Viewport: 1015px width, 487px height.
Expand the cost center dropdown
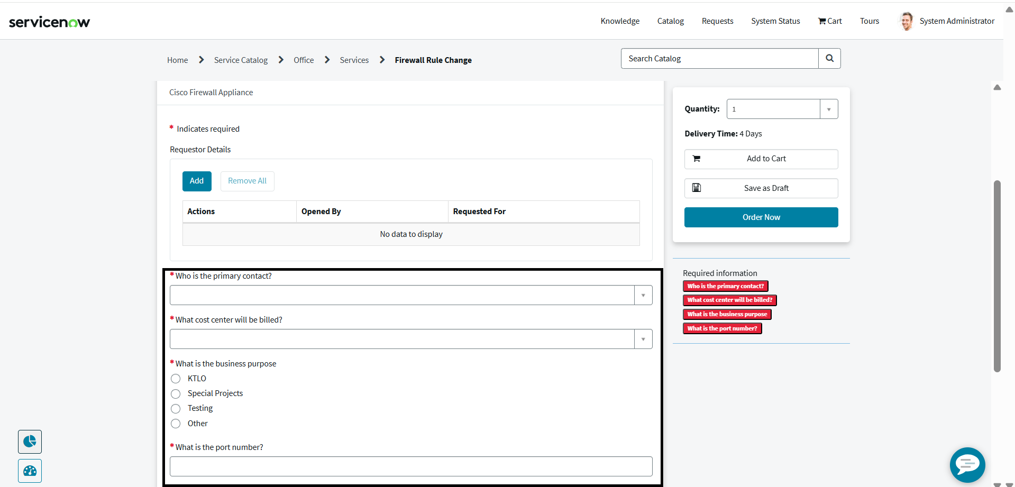[x=643, y=339]
